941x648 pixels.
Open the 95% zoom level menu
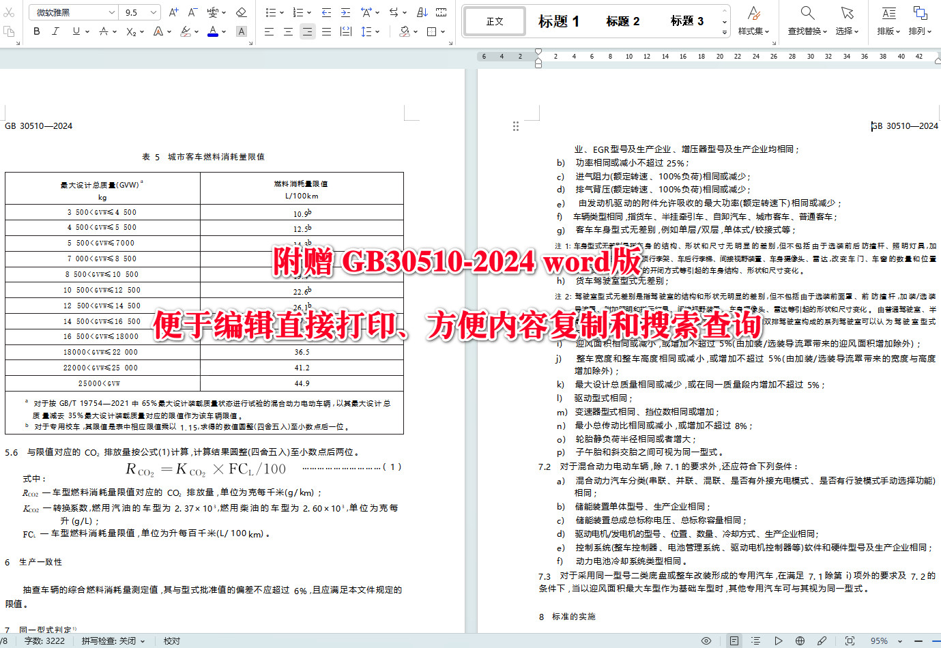[886, 640]
